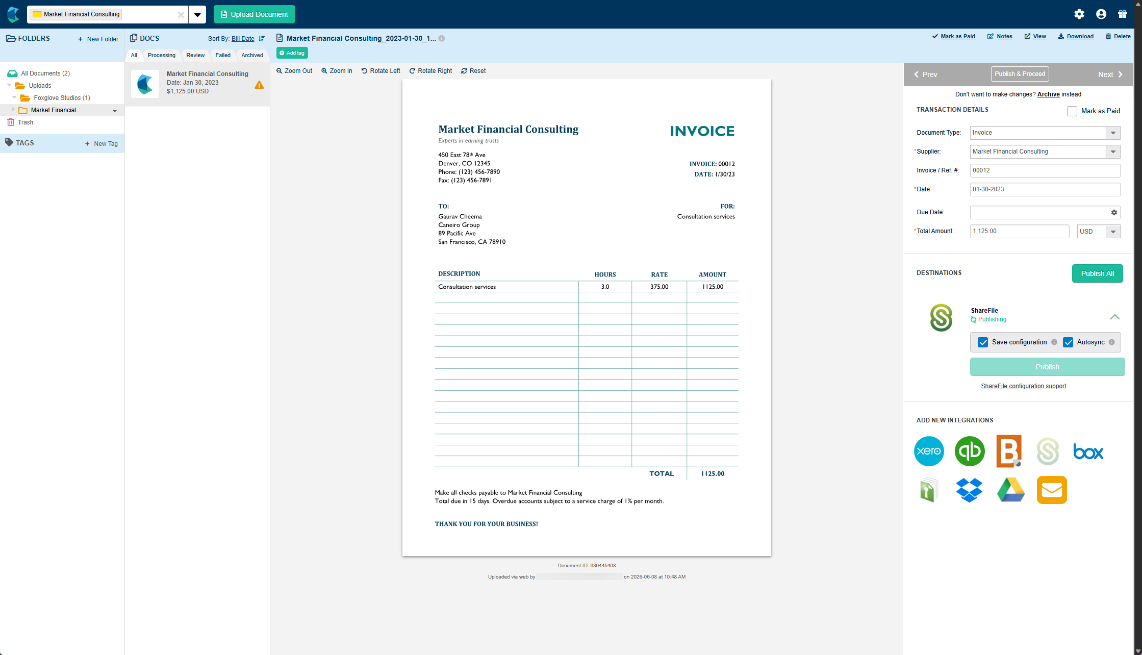The width and height of the screenshot is (1142, 655).
Task: Open ShareFile configuration support link
Action: coord(1023,386)
